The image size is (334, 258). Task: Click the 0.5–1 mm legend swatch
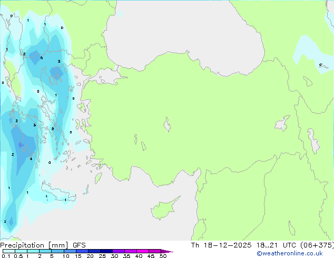pyautogui.click(x=21, y=251)
